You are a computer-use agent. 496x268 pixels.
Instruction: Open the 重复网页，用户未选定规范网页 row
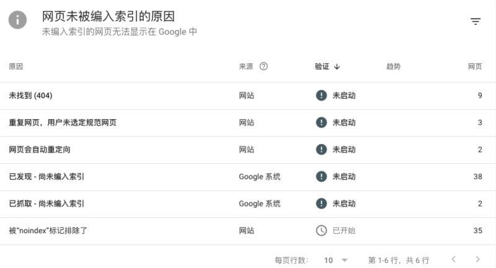63,123
